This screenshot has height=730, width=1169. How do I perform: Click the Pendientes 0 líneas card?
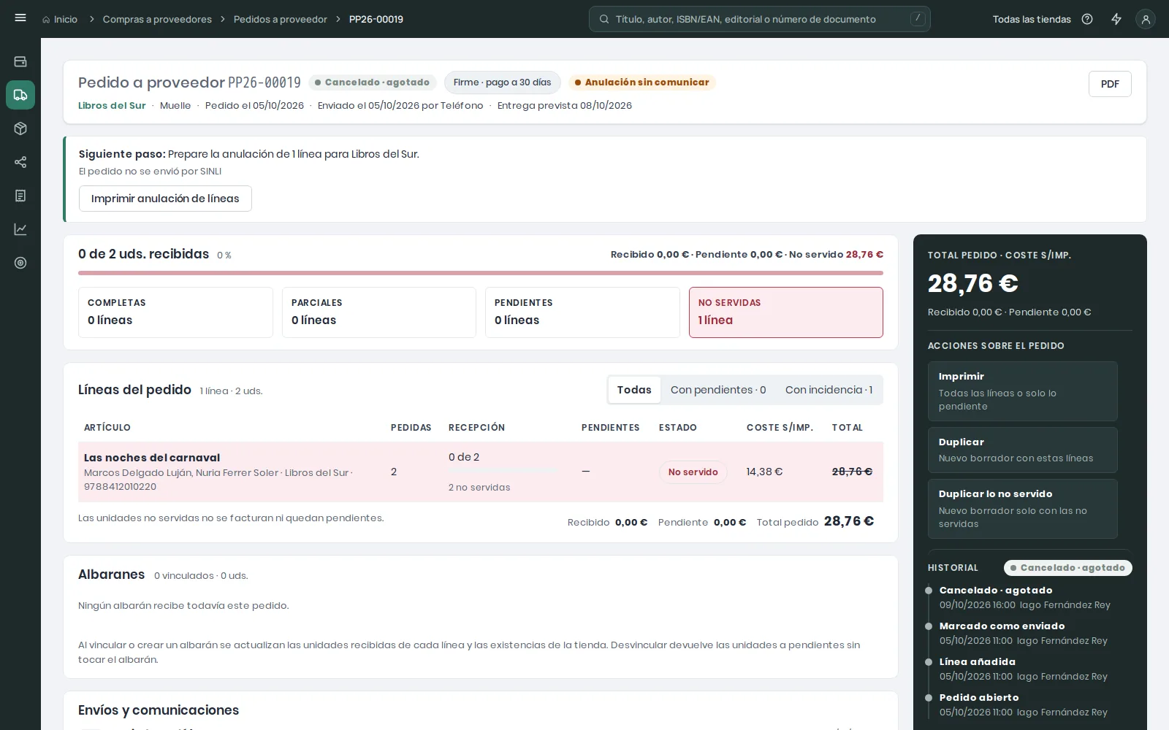pos(582,312)
